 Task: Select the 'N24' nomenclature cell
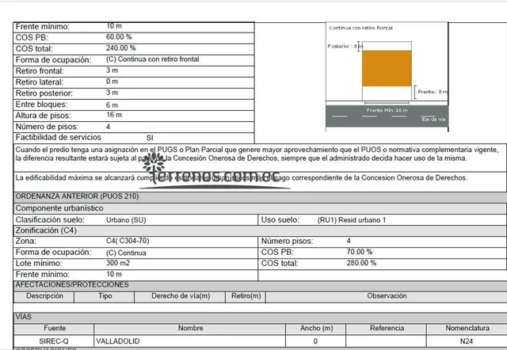[467, 341]
